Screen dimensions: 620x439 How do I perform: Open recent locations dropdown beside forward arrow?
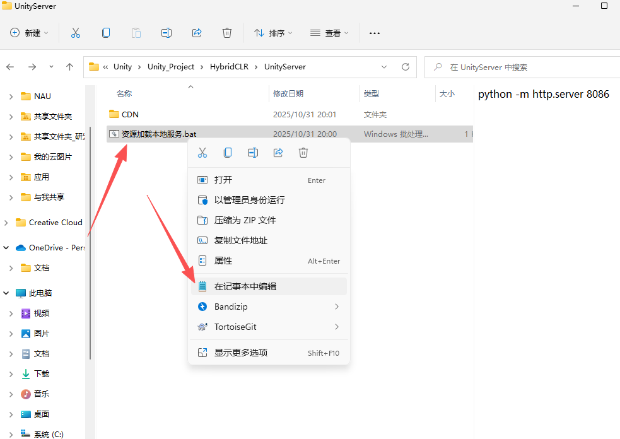click(51, 67)
